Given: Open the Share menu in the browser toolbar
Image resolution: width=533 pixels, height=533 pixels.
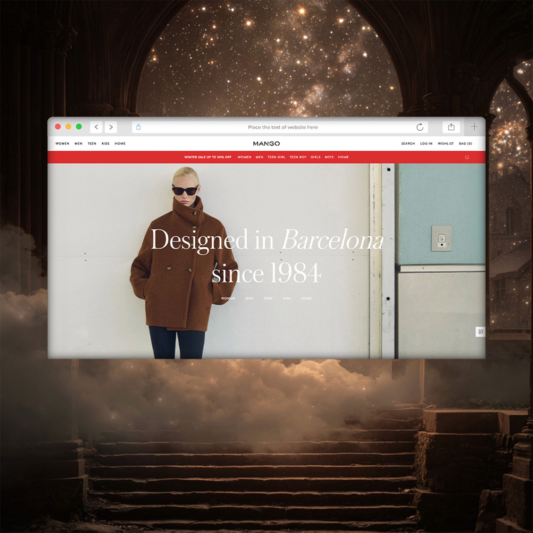Looking at the screenshot, I should pyautogui.click(x=451, y=127).
